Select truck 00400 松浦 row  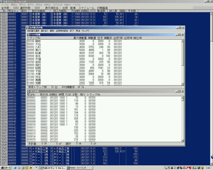tap(104, 53)
